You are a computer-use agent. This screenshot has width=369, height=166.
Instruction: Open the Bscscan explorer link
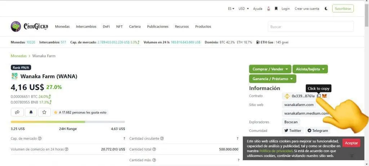[x=291, y=122]
